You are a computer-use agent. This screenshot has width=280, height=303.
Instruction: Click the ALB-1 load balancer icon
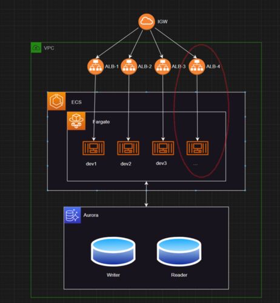point(96,67)
